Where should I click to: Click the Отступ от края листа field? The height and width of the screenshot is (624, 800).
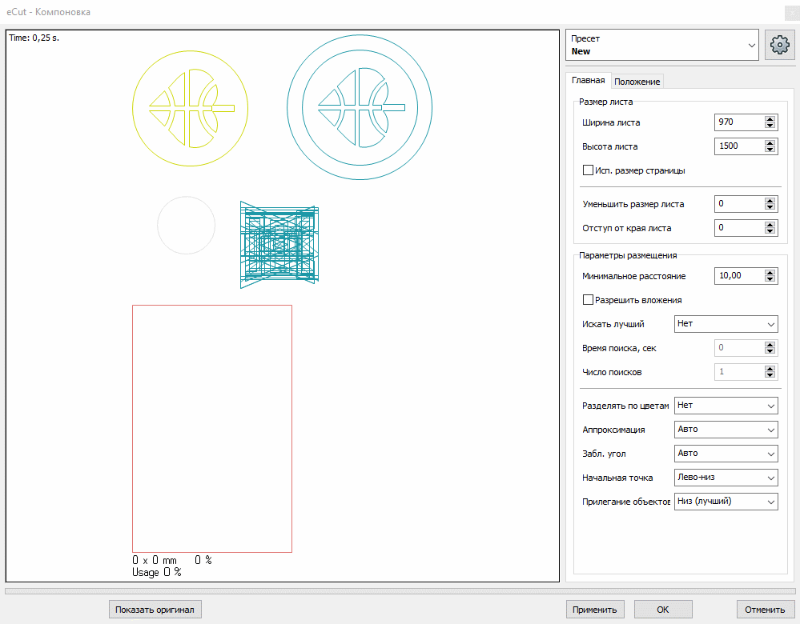point(739,228)
